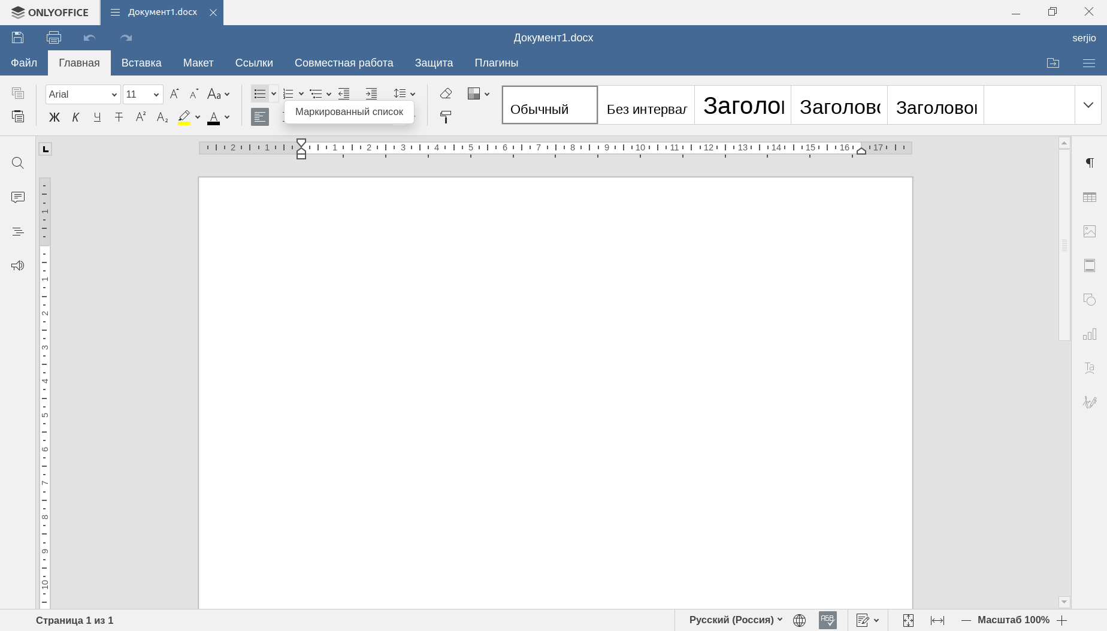Switch to the Совместная работа tab
Viewport: 1107px width, 631px height.
pos(344,63)
